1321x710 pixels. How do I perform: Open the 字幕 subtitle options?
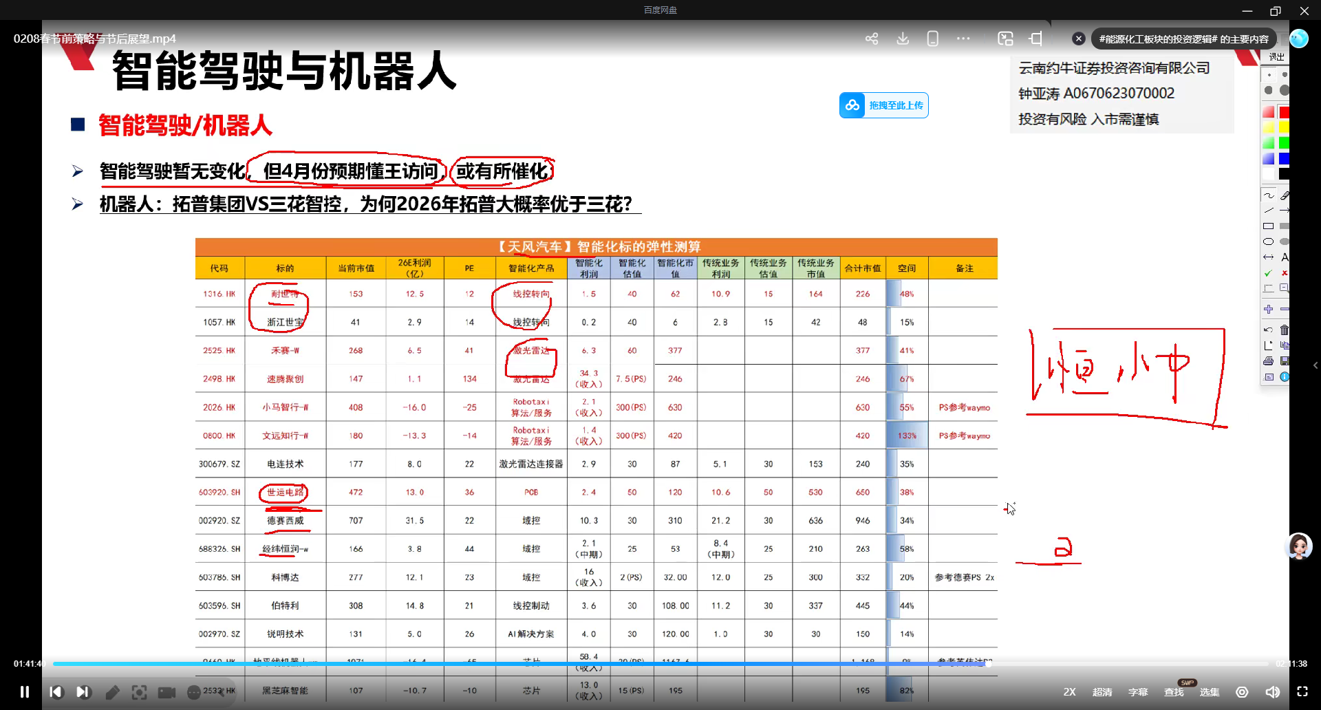pyautogui.click(x=1138, y=692)
